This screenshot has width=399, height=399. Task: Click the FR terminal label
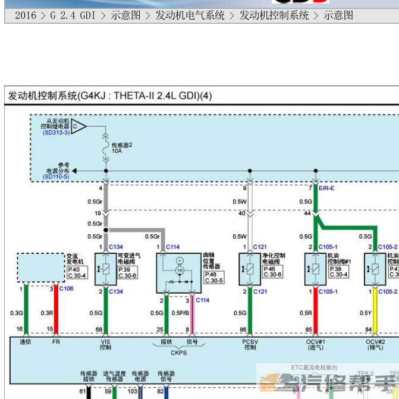pyautogui.click(x=56, y=342)
